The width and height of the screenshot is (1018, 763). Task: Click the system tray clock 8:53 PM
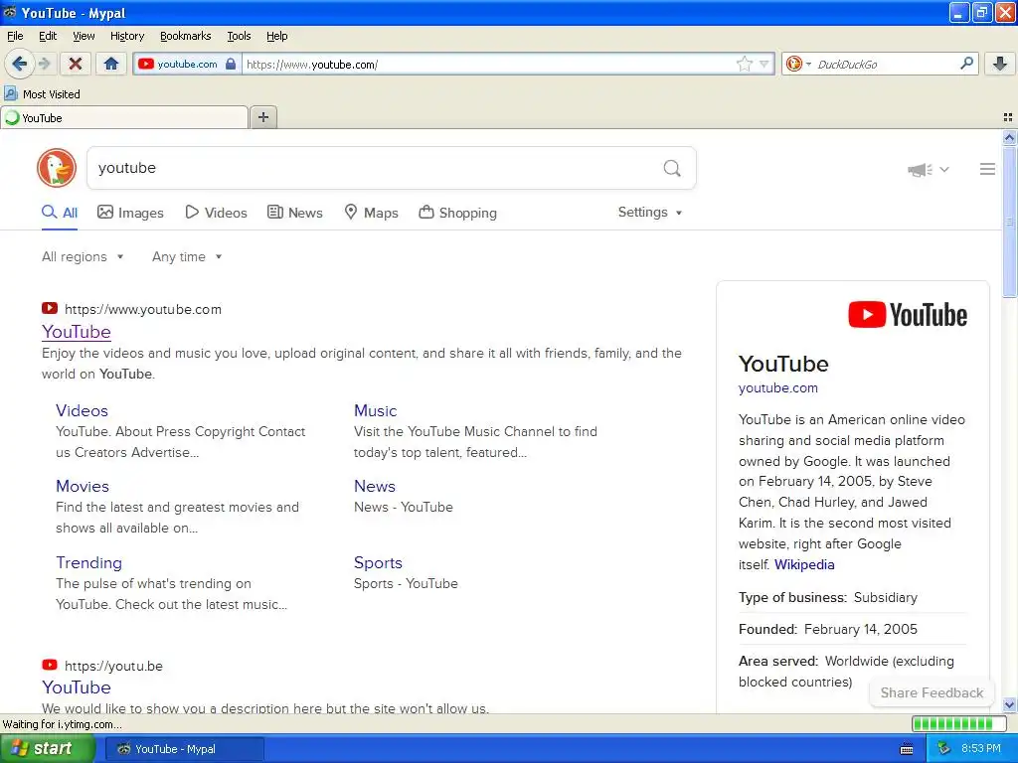[x=980, y=749]
